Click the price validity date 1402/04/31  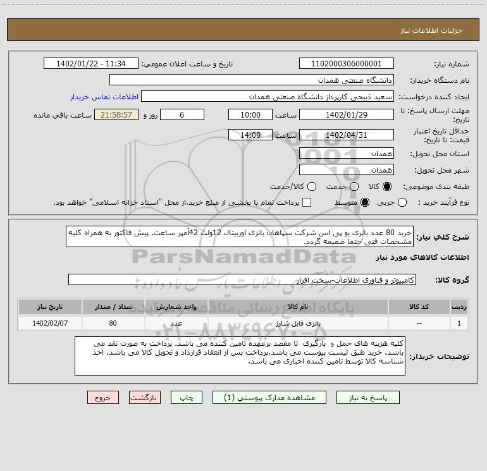pos(347,135)
